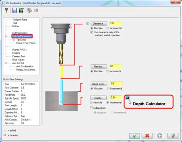Click the plus apply button

pyautogui.click(x=160, y=136)
